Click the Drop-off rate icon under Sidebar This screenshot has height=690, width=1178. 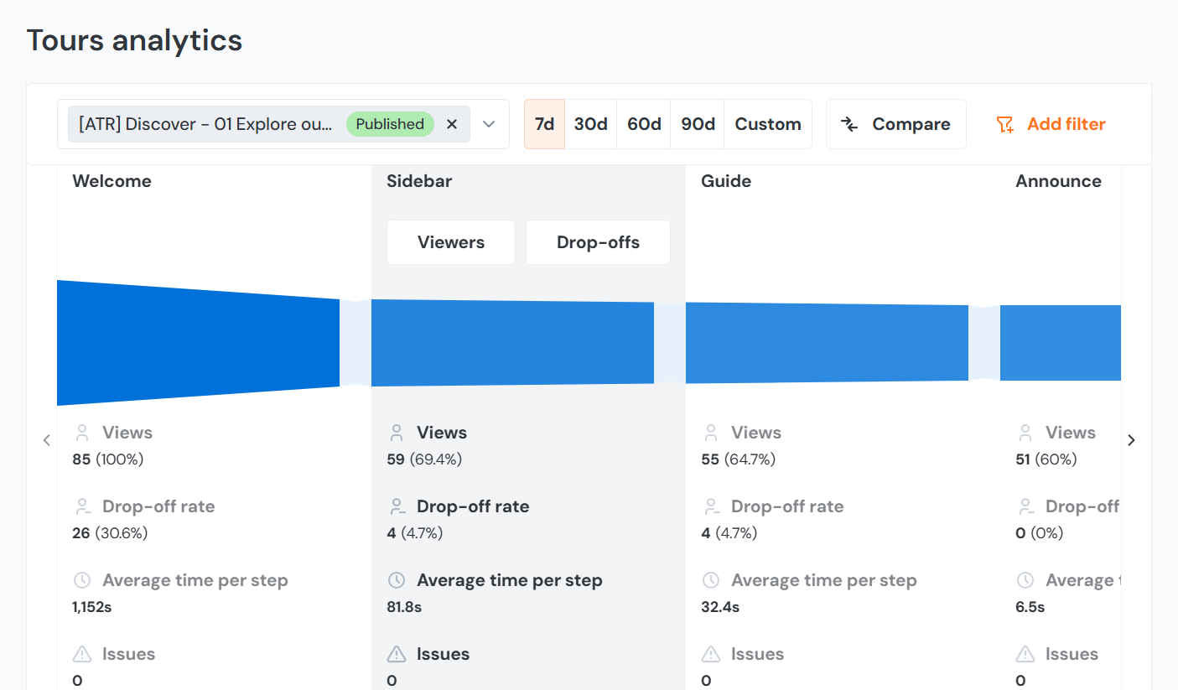tap(397, 506)
